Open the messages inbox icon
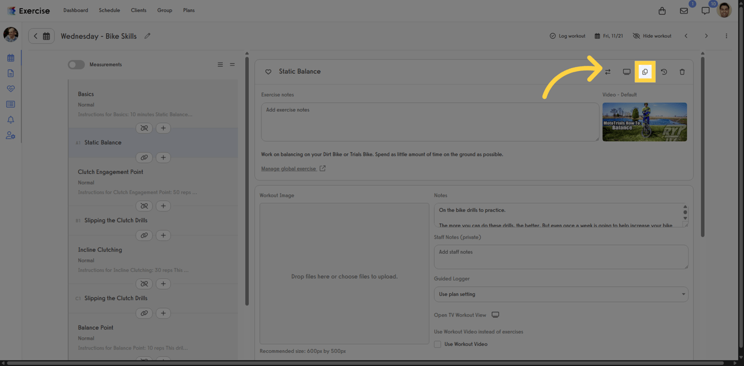 click(684, 10)
